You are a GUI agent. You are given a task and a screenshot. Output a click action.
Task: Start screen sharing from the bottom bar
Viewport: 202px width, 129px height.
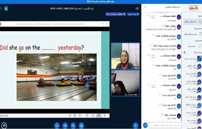coord(57,125)
